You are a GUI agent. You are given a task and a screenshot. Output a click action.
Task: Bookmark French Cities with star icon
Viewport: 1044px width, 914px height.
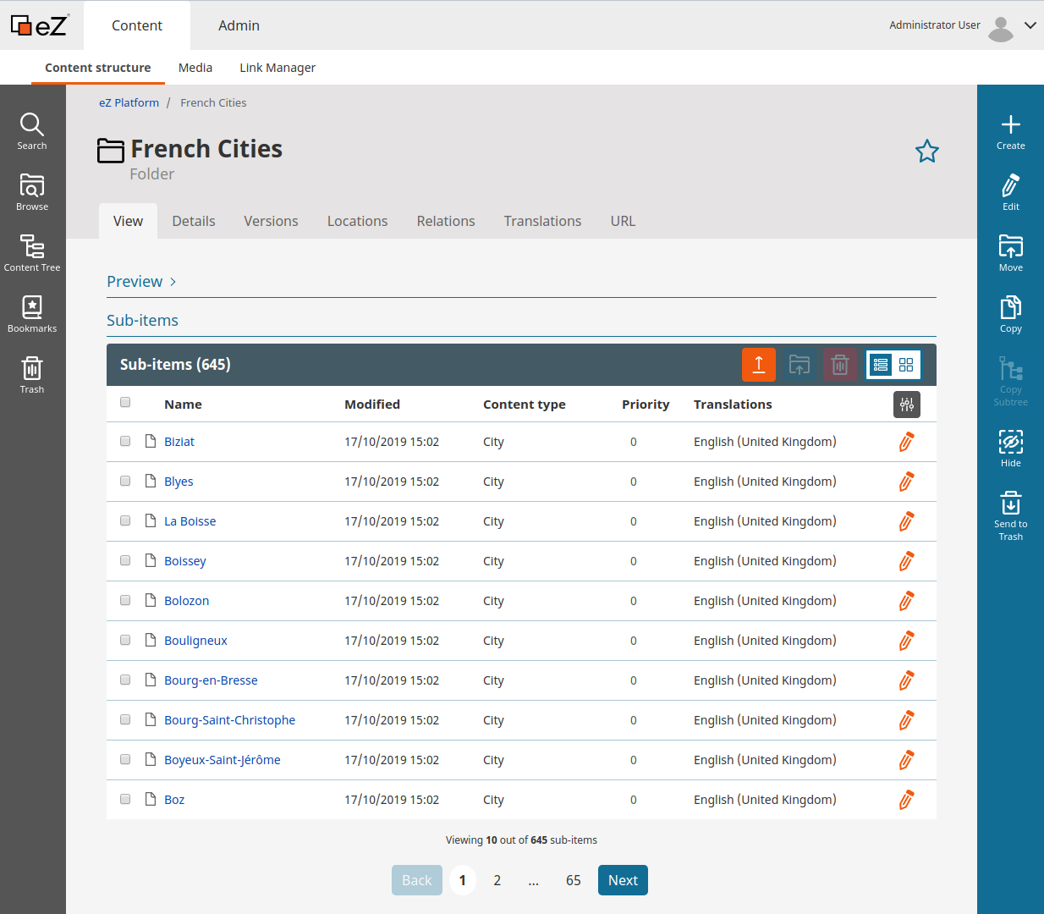tap(926, 151)
